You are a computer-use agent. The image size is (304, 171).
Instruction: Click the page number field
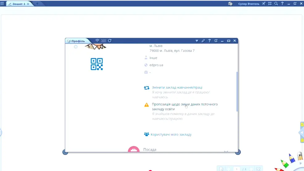click(x=237, y=169)
